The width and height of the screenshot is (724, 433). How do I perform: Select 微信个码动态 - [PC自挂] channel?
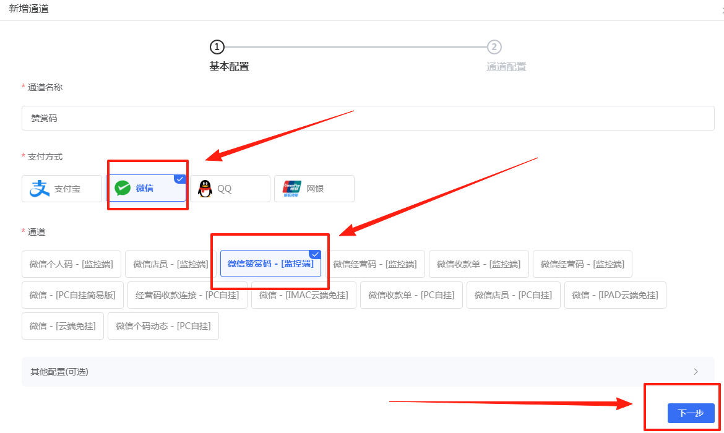tap(163, 326)
